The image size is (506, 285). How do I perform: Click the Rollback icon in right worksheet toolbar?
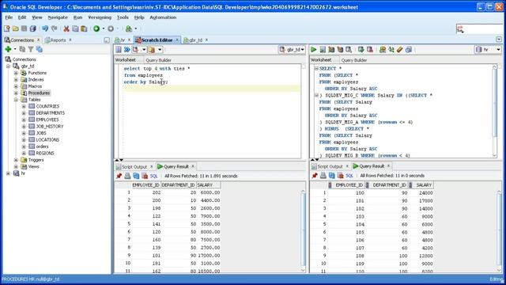click(x=370, y=49)
